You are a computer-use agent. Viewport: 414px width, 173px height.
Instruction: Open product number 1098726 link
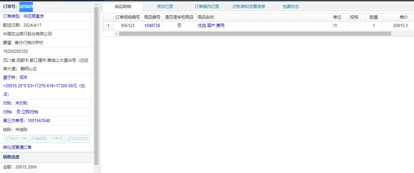point(152,25)
